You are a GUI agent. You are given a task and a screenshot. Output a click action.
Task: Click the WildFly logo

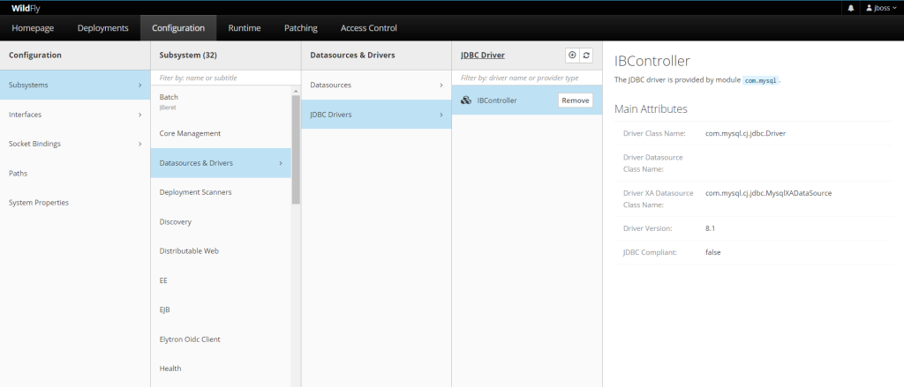coord(26,8)
